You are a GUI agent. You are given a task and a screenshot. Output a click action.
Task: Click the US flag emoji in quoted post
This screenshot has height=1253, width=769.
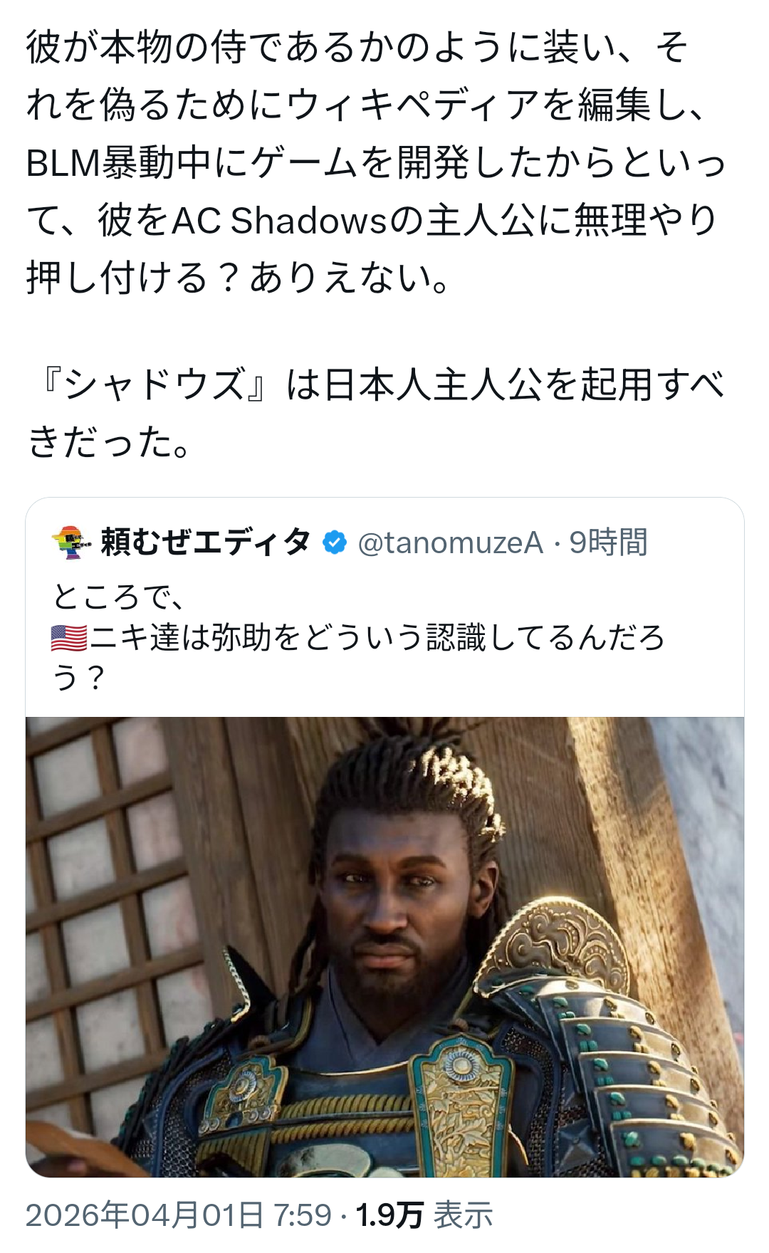69,637
